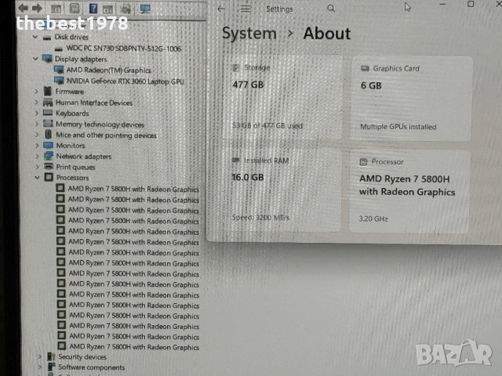Viewport: 502px width, 376px height.
Task: Click the Disk drives category icon
Action: click(47, 38)
